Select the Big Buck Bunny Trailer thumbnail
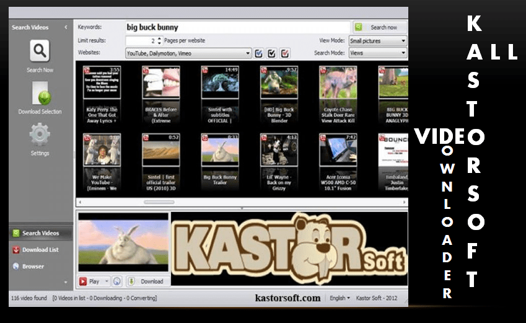The height and width of the screenshot is (323, 526). (220, 150)
